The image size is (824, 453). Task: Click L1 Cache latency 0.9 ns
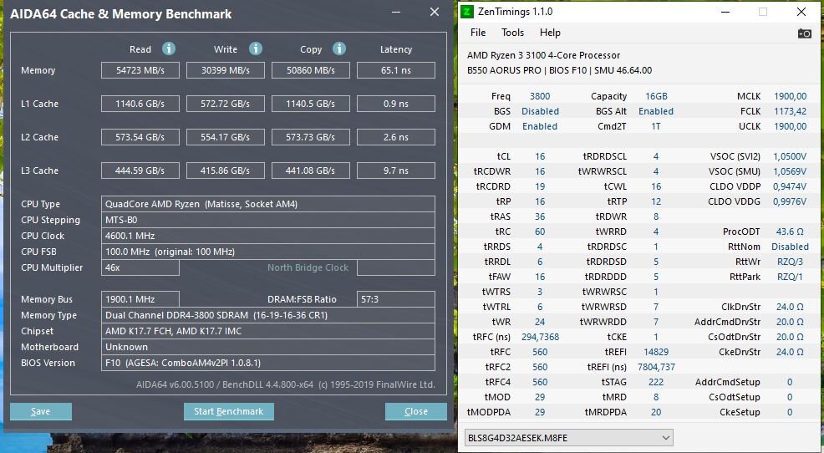396,104
